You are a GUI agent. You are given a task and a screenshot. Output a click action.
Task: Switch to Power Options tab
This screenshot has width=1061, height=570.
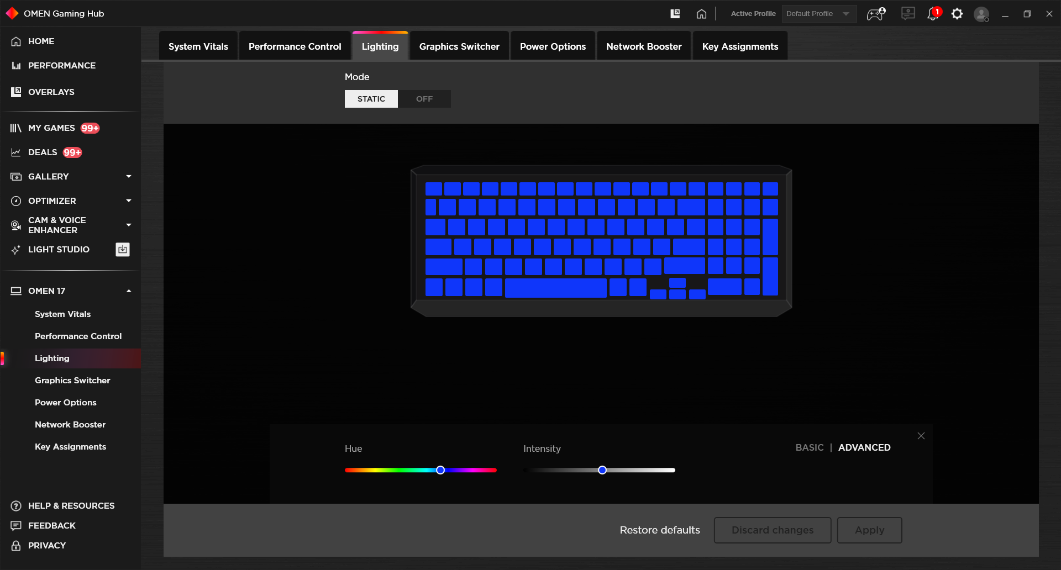click(x=553, y=46)
